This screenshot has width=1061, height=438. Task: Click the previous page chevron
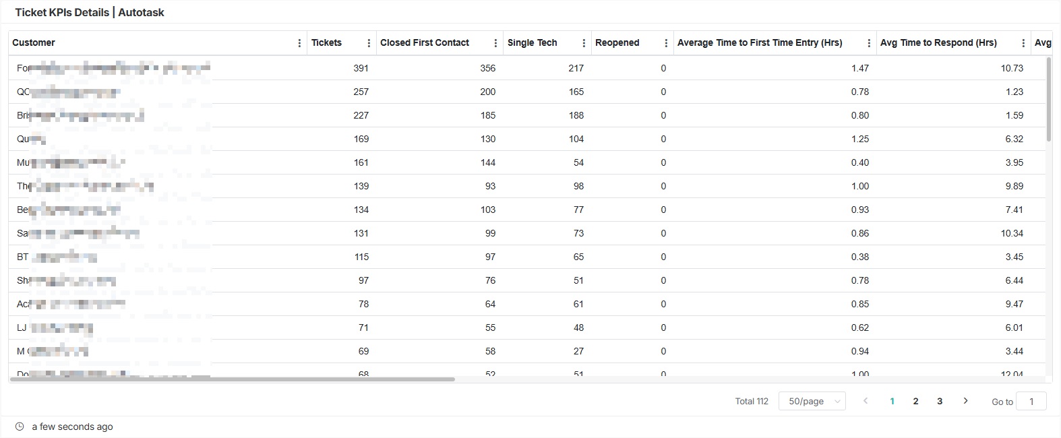[866, 401]
